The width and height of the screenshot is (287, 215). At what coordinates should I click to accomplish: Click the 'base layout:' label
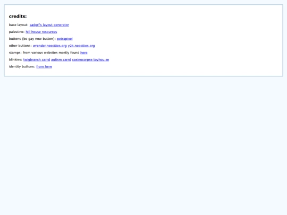pos(19,24)
